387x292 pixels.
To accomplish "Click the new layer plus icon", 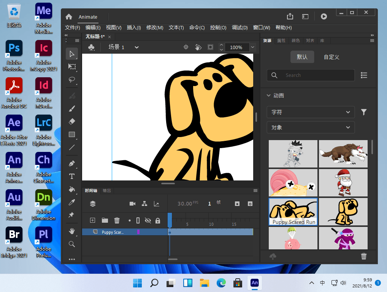I will pos(92,220).
